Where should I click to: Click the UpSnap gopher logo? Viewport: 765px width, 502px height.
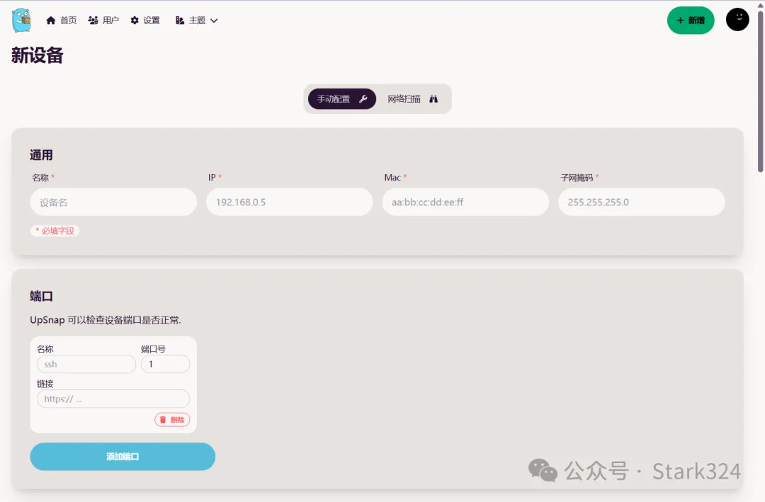click(21, 20)
